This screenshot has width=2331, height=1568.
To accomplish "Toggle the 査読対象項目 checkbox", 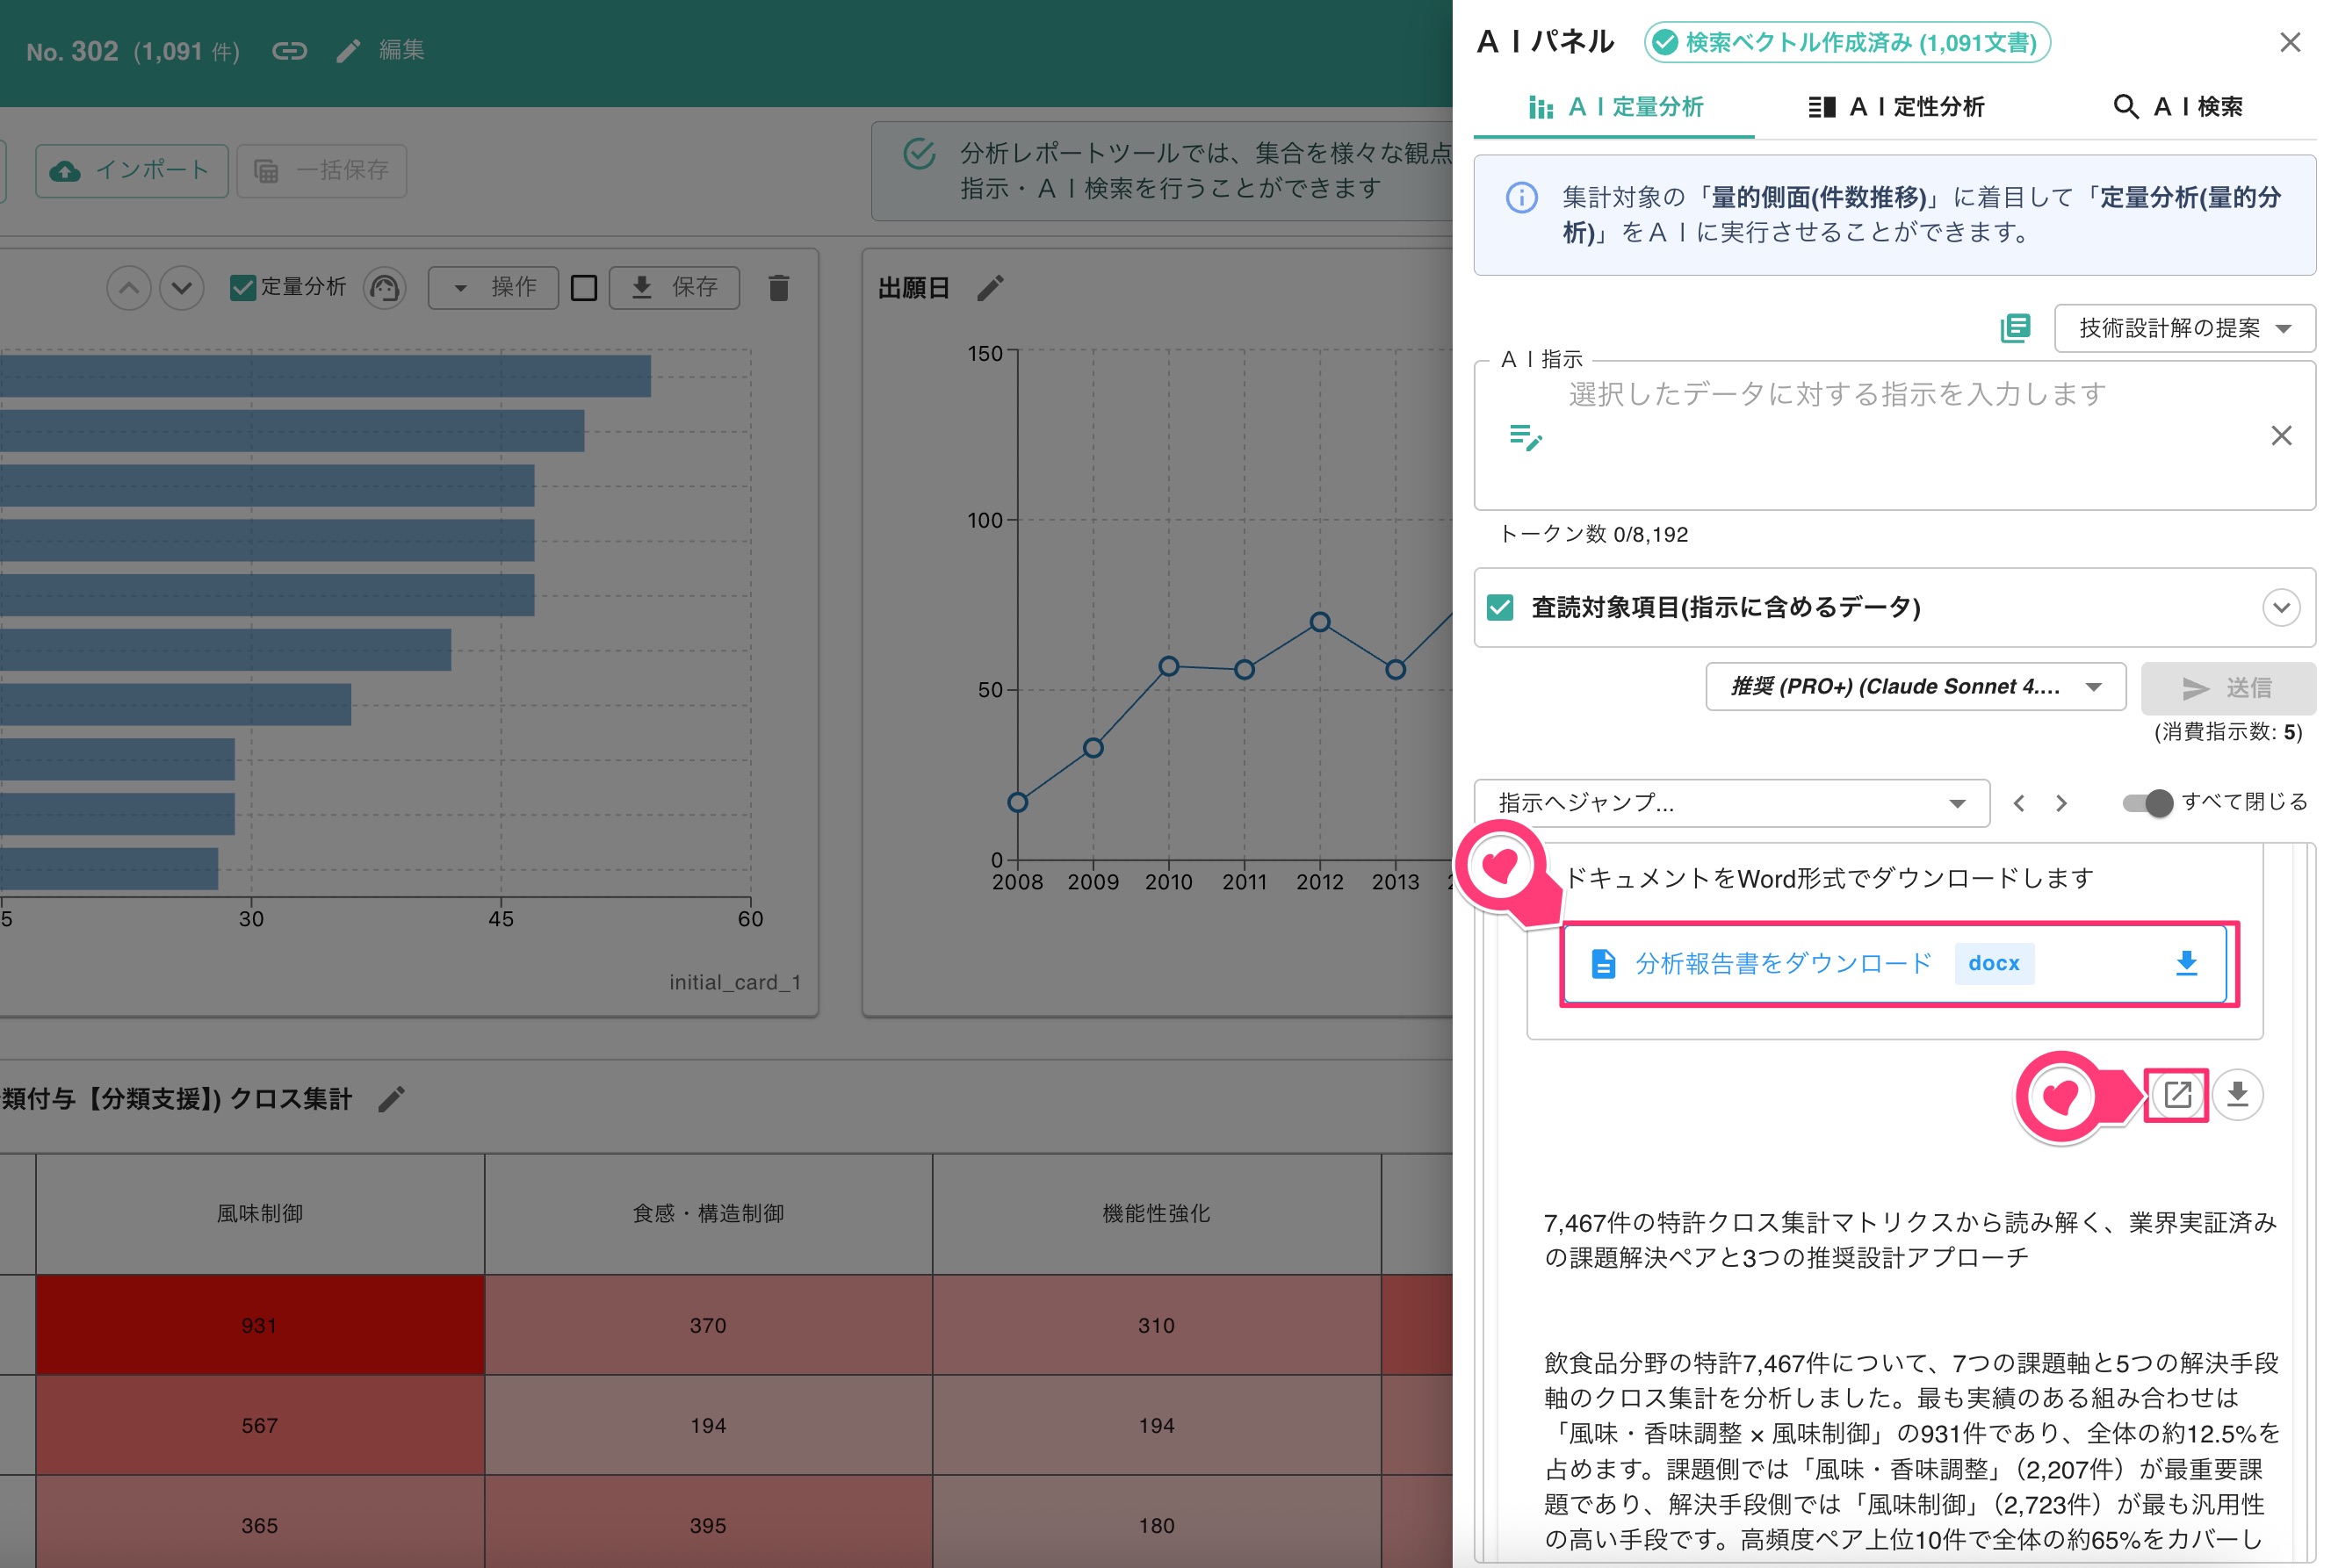I will pyautogui.click(x=1499, y=607).
